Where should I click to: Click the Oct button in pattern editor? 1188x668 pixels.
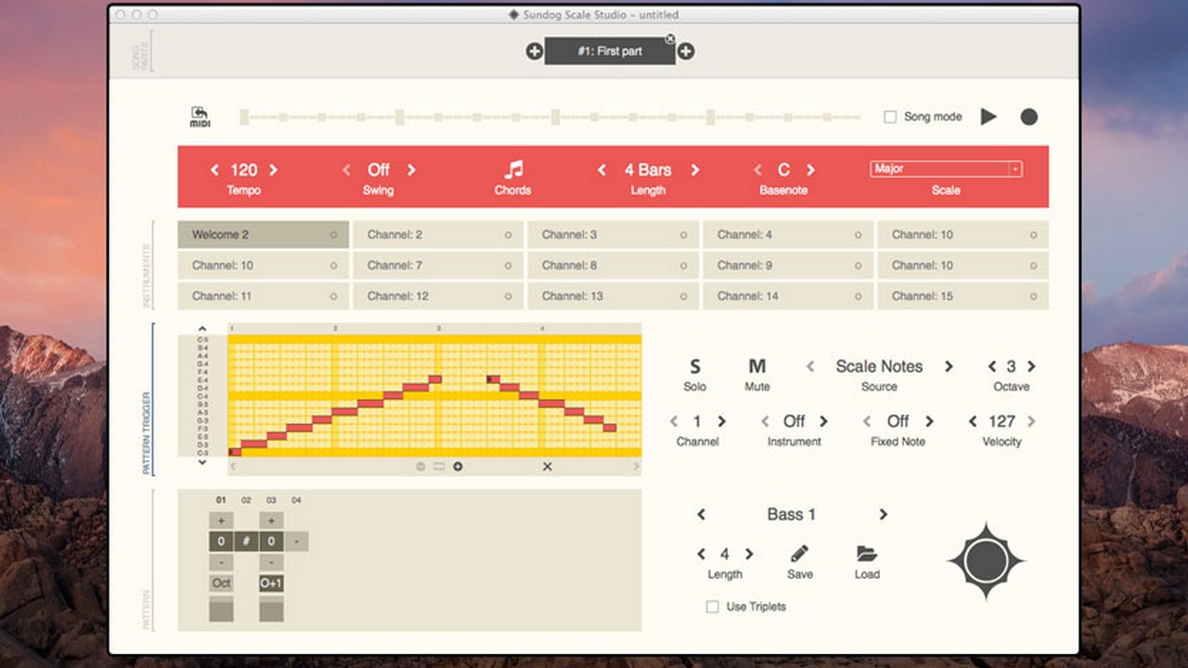point(221,584)
